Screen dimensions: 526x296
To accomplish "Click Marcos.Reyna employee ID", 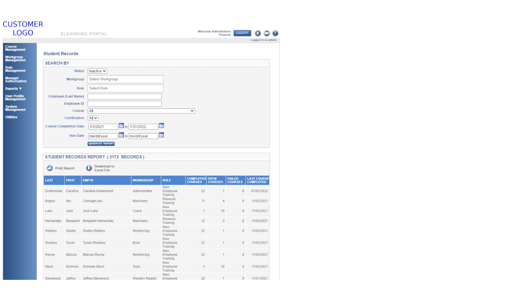I will click(94, 255).
